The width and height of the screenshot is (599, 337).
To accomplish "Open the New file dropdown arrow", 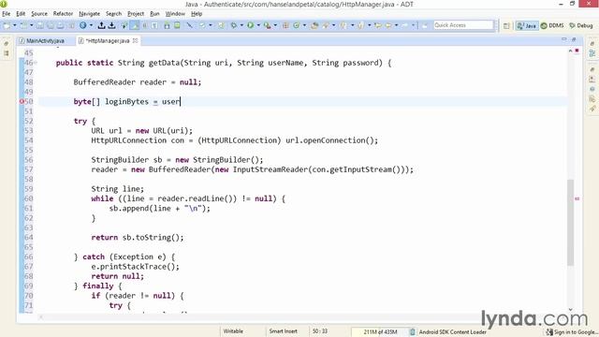I will [15, 25].
